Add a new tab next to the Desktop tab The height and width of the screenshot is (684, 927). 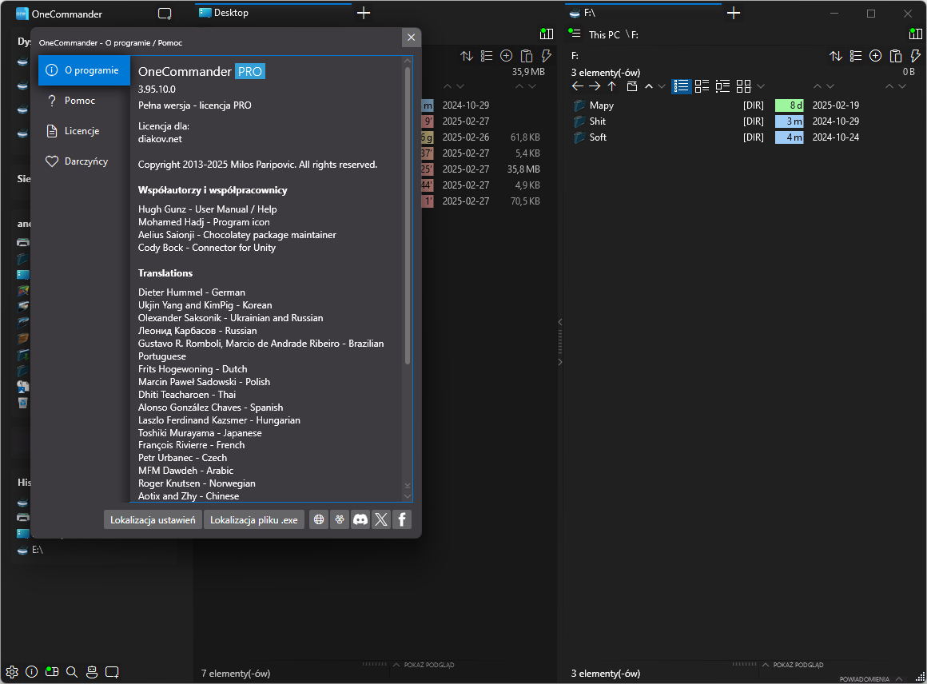point(364,13)
